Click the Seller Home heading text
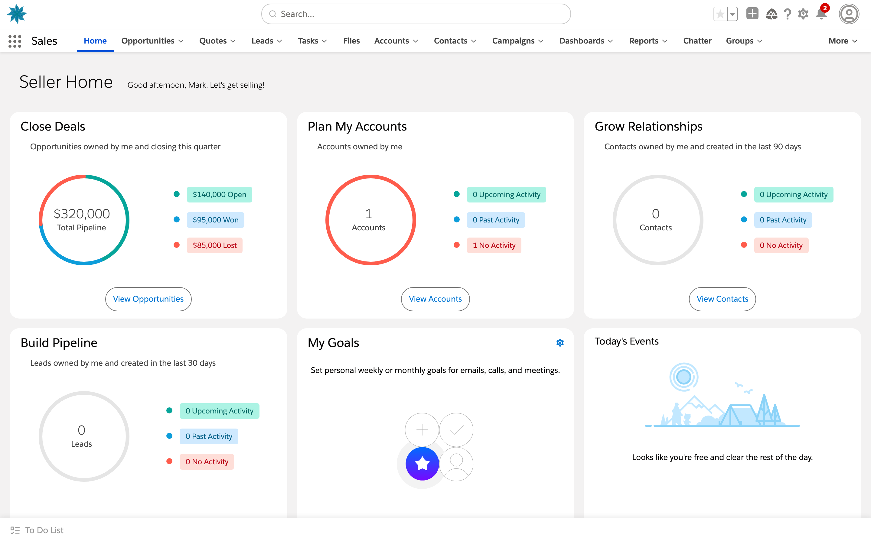This screenshot has width=871, height=544. (x=66, y=82)
